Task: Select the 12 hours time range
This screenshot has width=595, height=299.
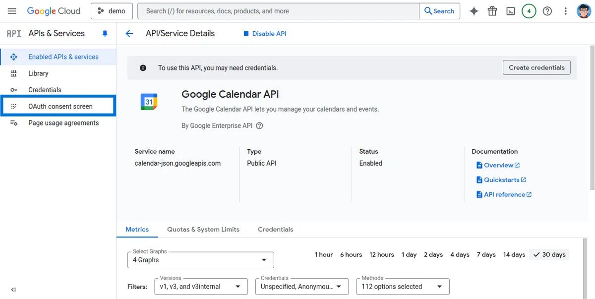Action: click(381, 254)
